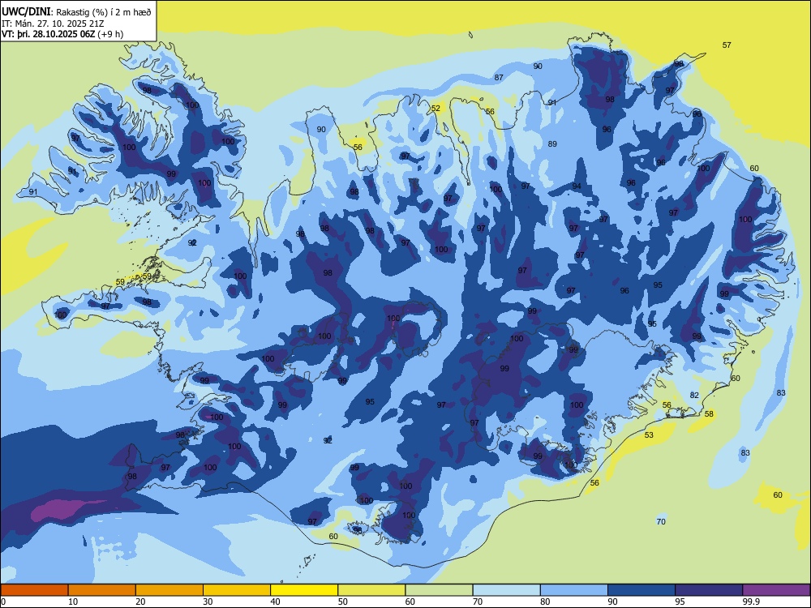Pick the light orange 20–30 legend swatch

[169, 590]
